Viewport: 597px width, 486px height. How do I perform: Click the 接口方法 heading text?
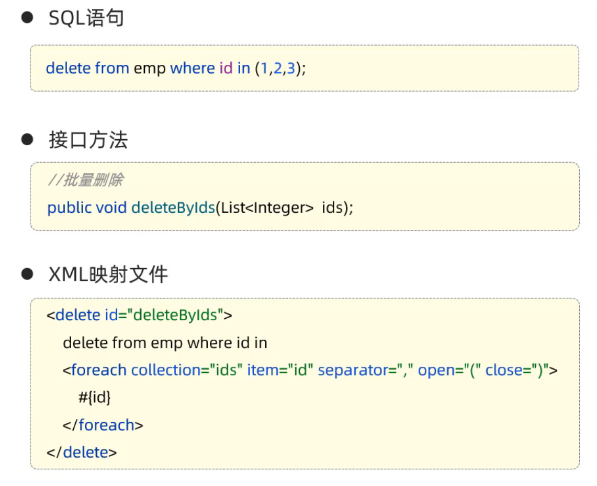(x=88, y=141)
